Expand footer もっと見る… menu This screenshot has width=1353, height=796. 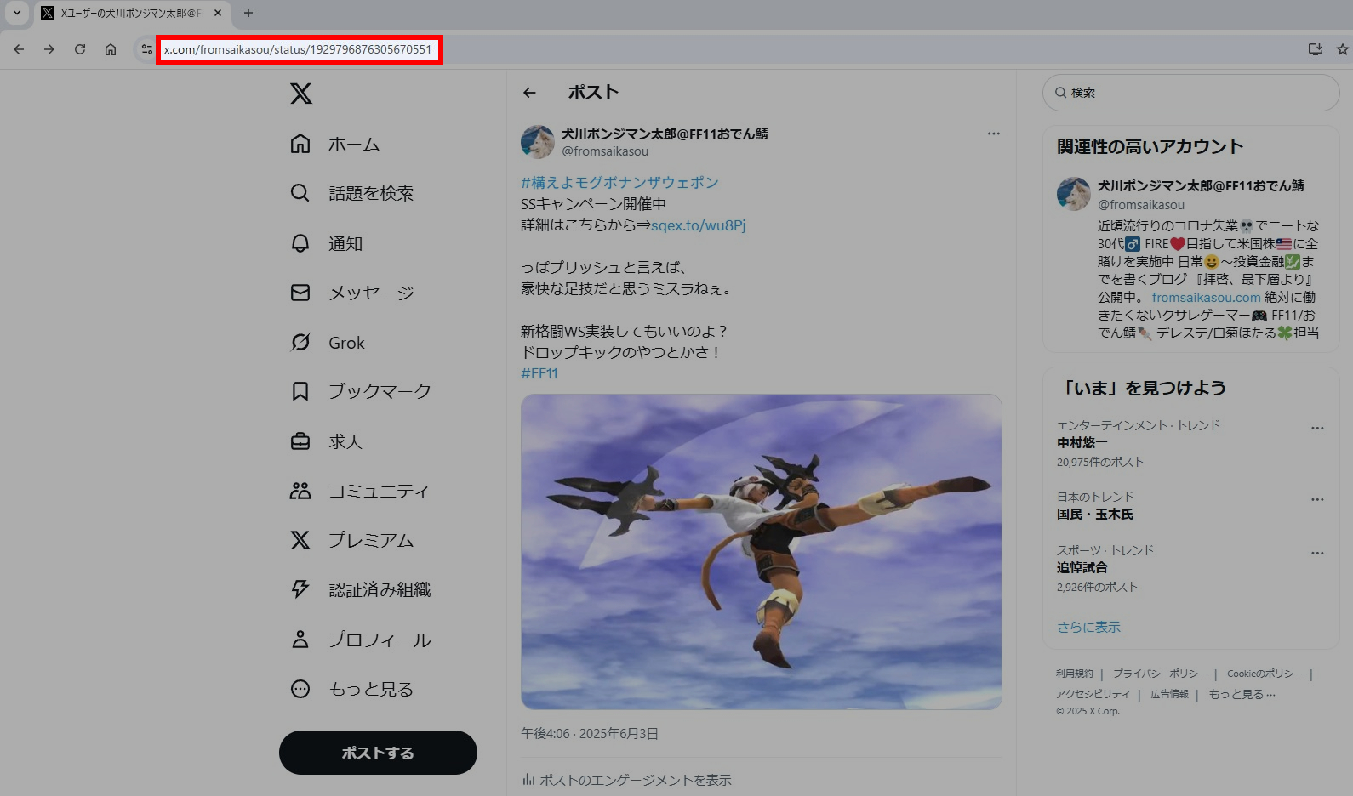1242,694
